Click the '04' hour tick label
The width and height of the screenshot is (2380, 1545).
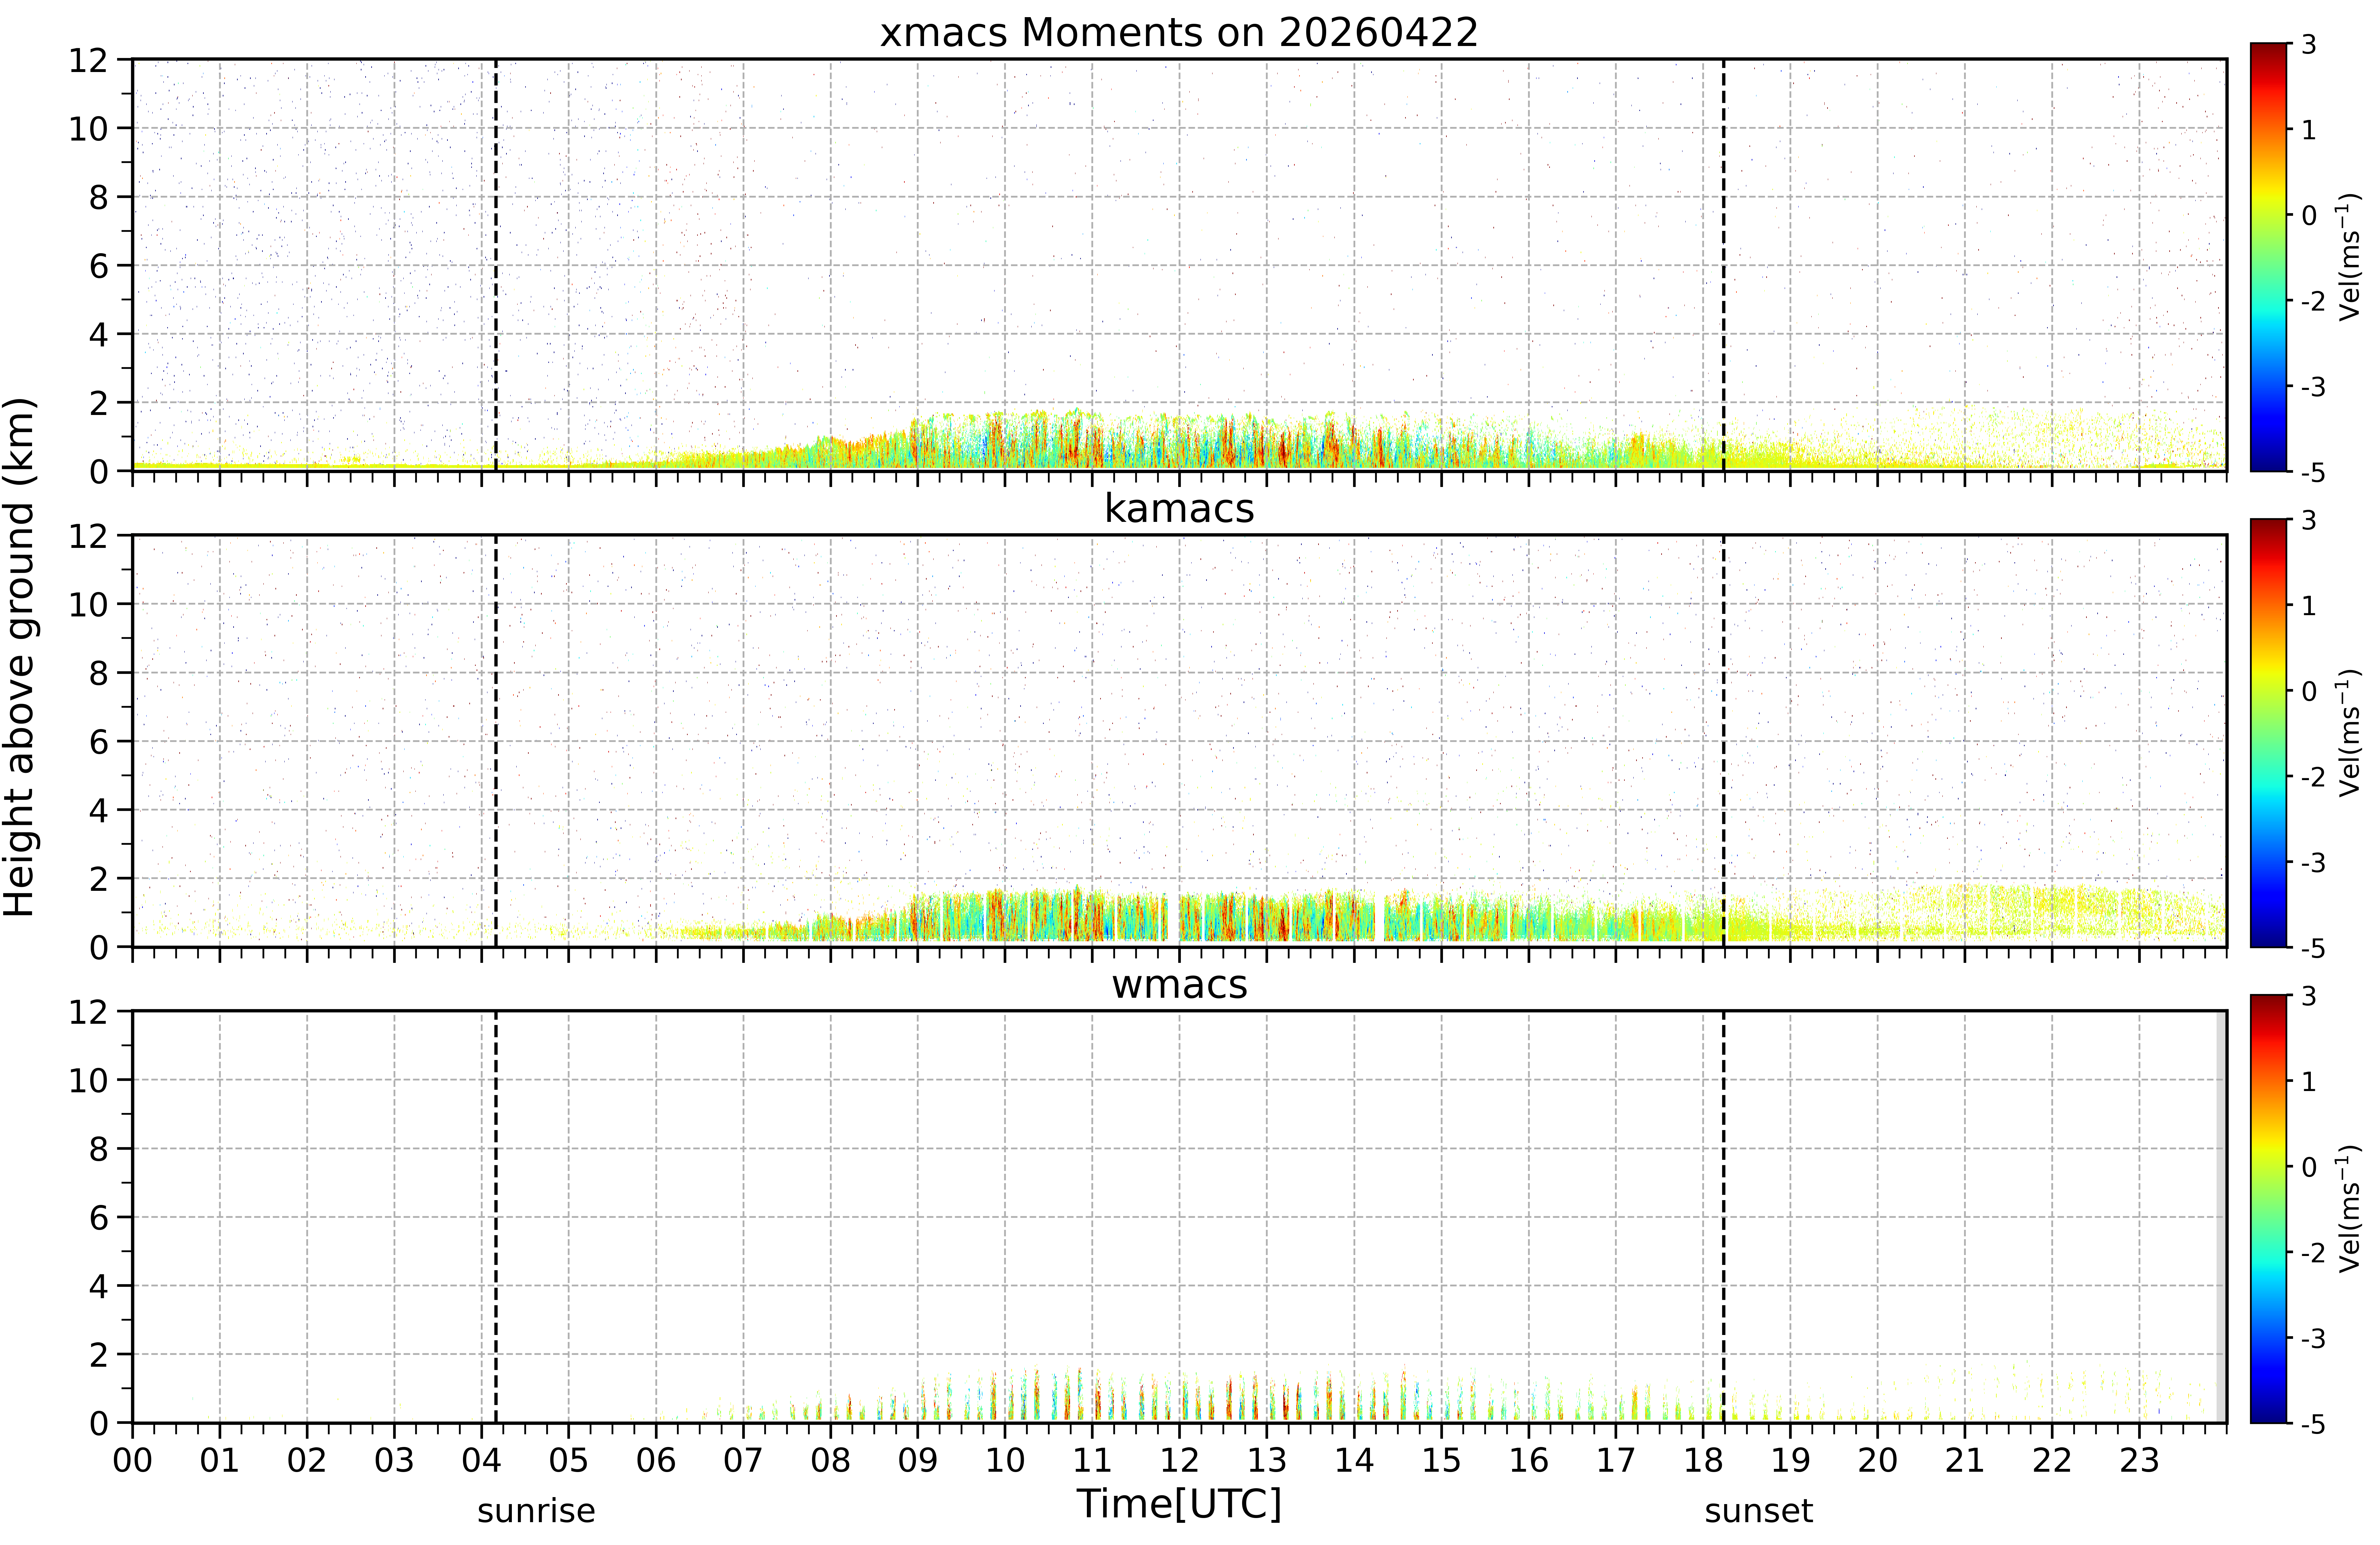pyautogui.click(x=481, y=1461)
